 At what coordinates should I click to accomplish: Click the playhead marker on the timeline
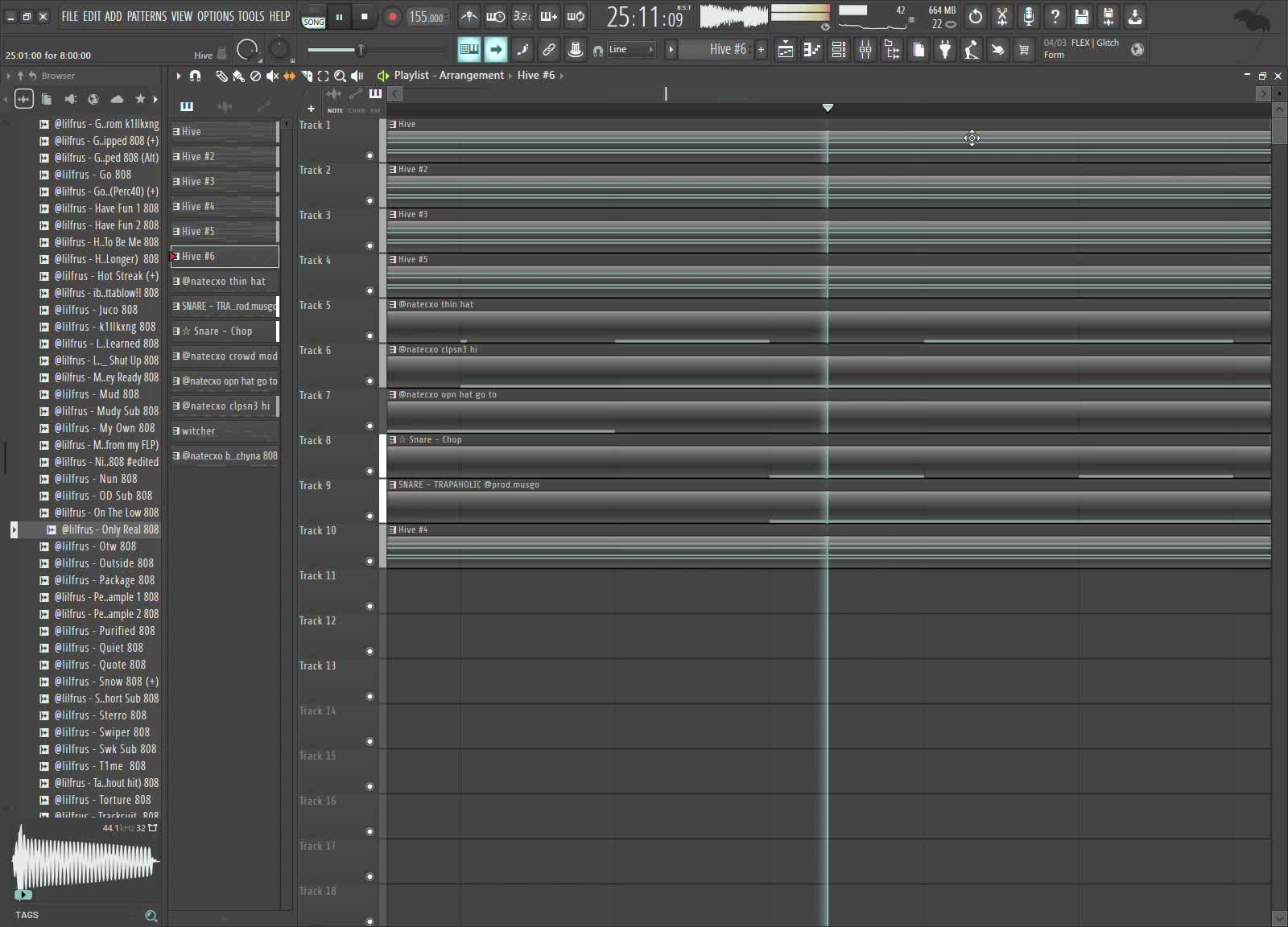(828, 108)
